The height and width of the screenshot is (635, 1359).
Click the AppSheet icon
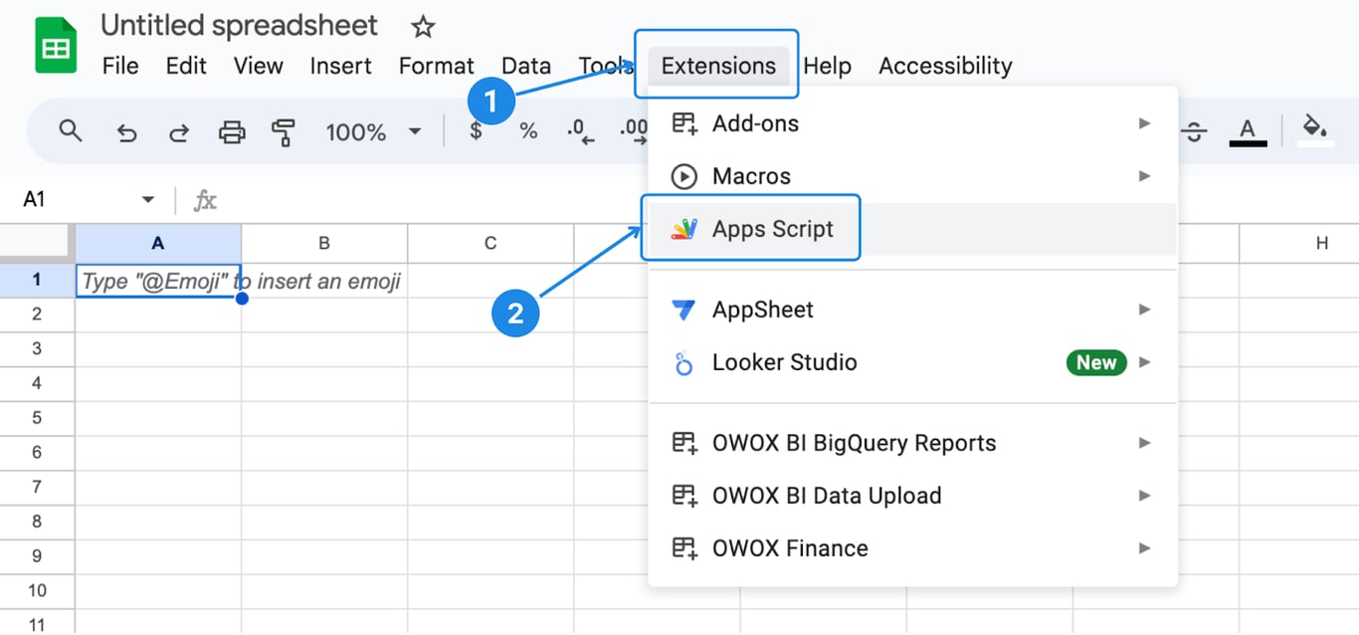point(684,310)
